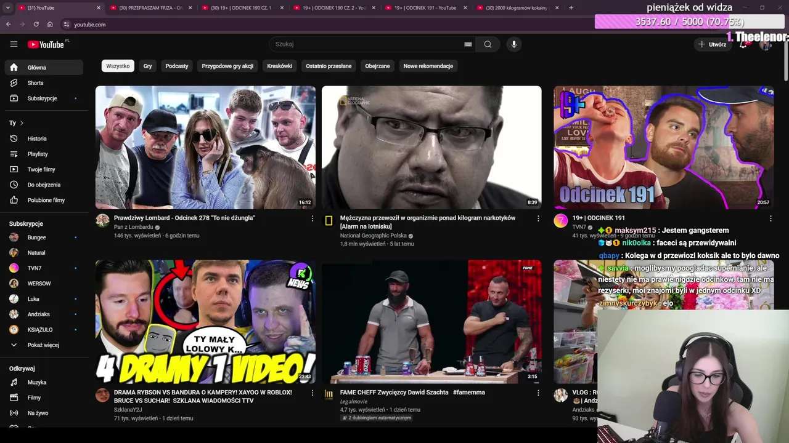Open options menu for DRAMA RYBSON video
The image size is (789, 443).
(x=312, y=393)
